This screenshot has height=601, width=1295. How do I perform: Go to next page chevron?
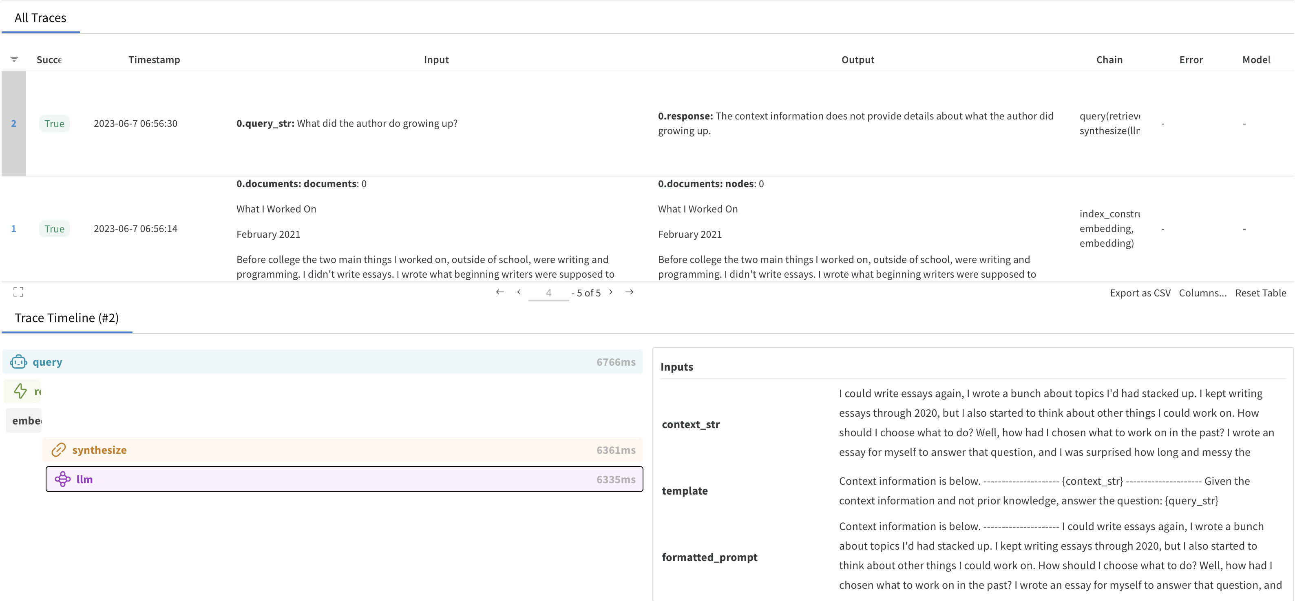[611, 292]
